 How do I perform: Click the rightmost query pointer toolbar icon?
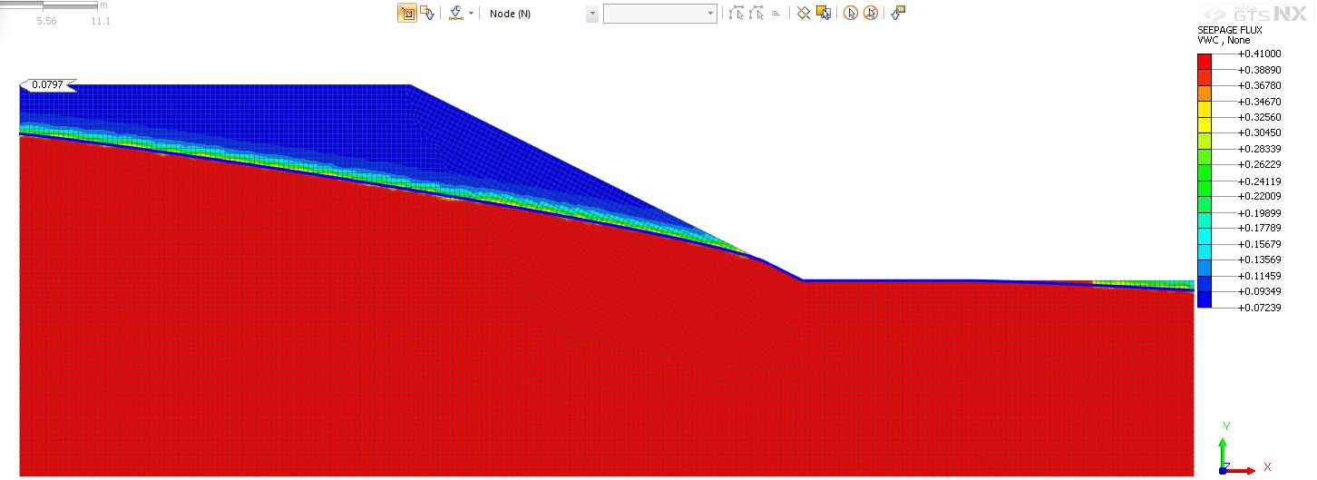pyautogui.click(x=898, y=14)
